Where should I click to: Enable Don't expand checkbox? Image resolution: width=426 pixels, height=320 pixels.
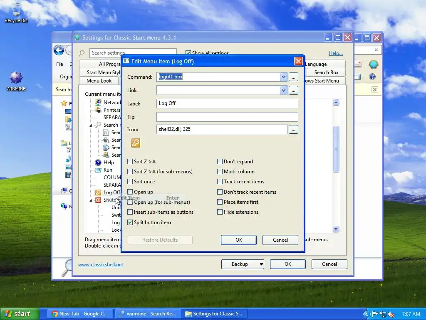(x=220, y=162)
